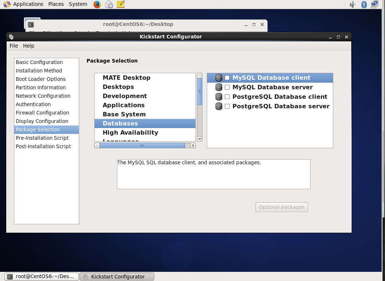Click the group list vertical scrollbar thumb

click(x=199, y=91)
